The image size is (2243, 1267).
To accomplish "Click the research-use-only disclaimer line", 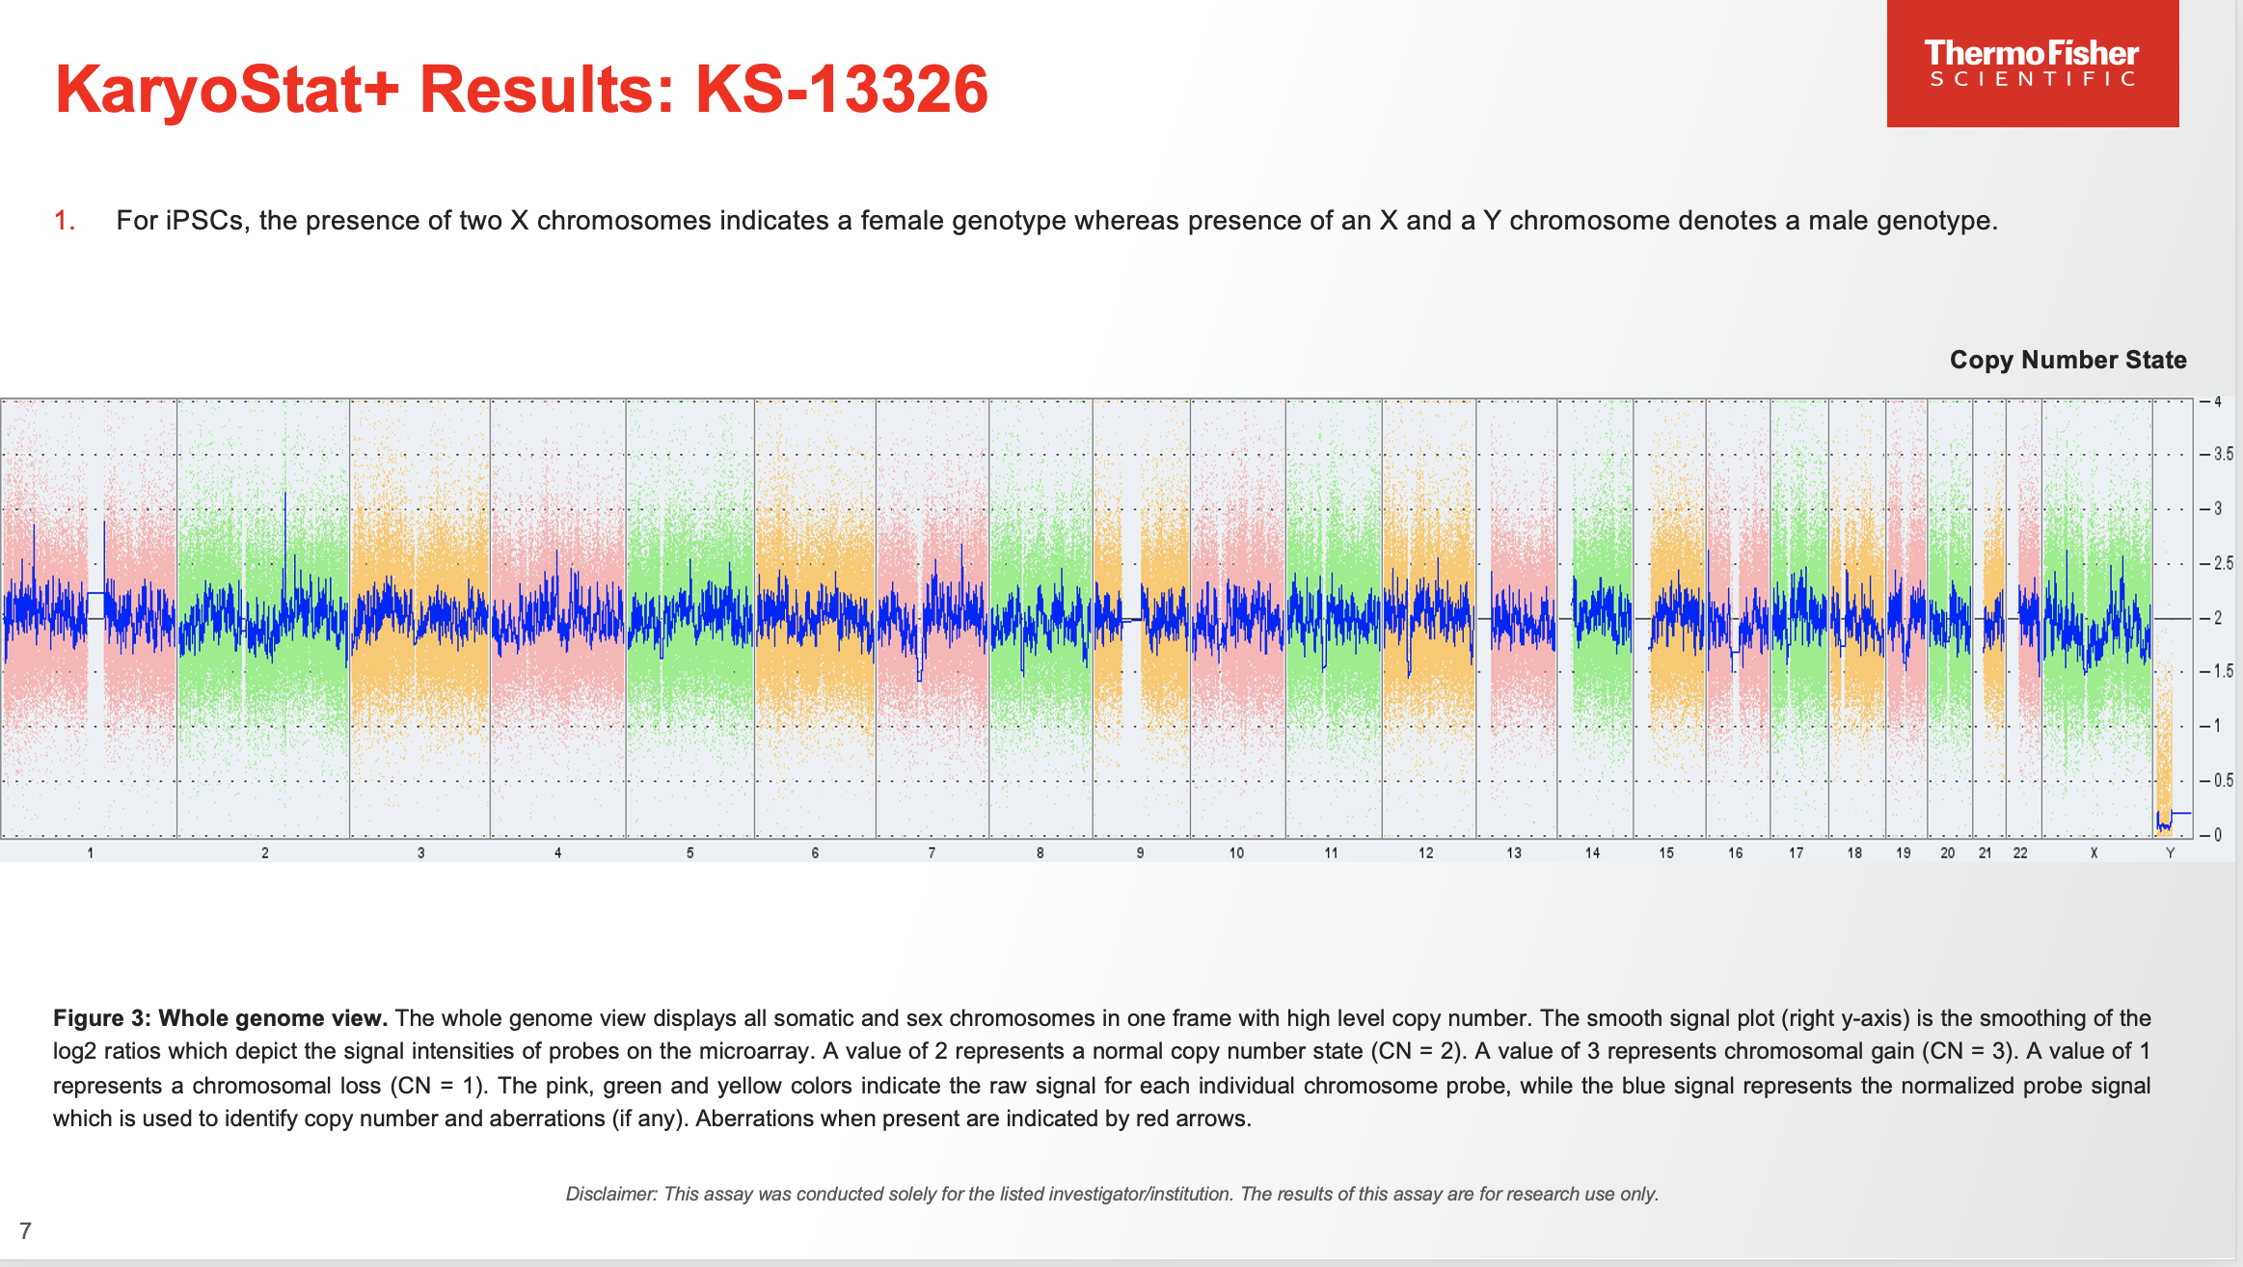I will pos(1112,1194).
